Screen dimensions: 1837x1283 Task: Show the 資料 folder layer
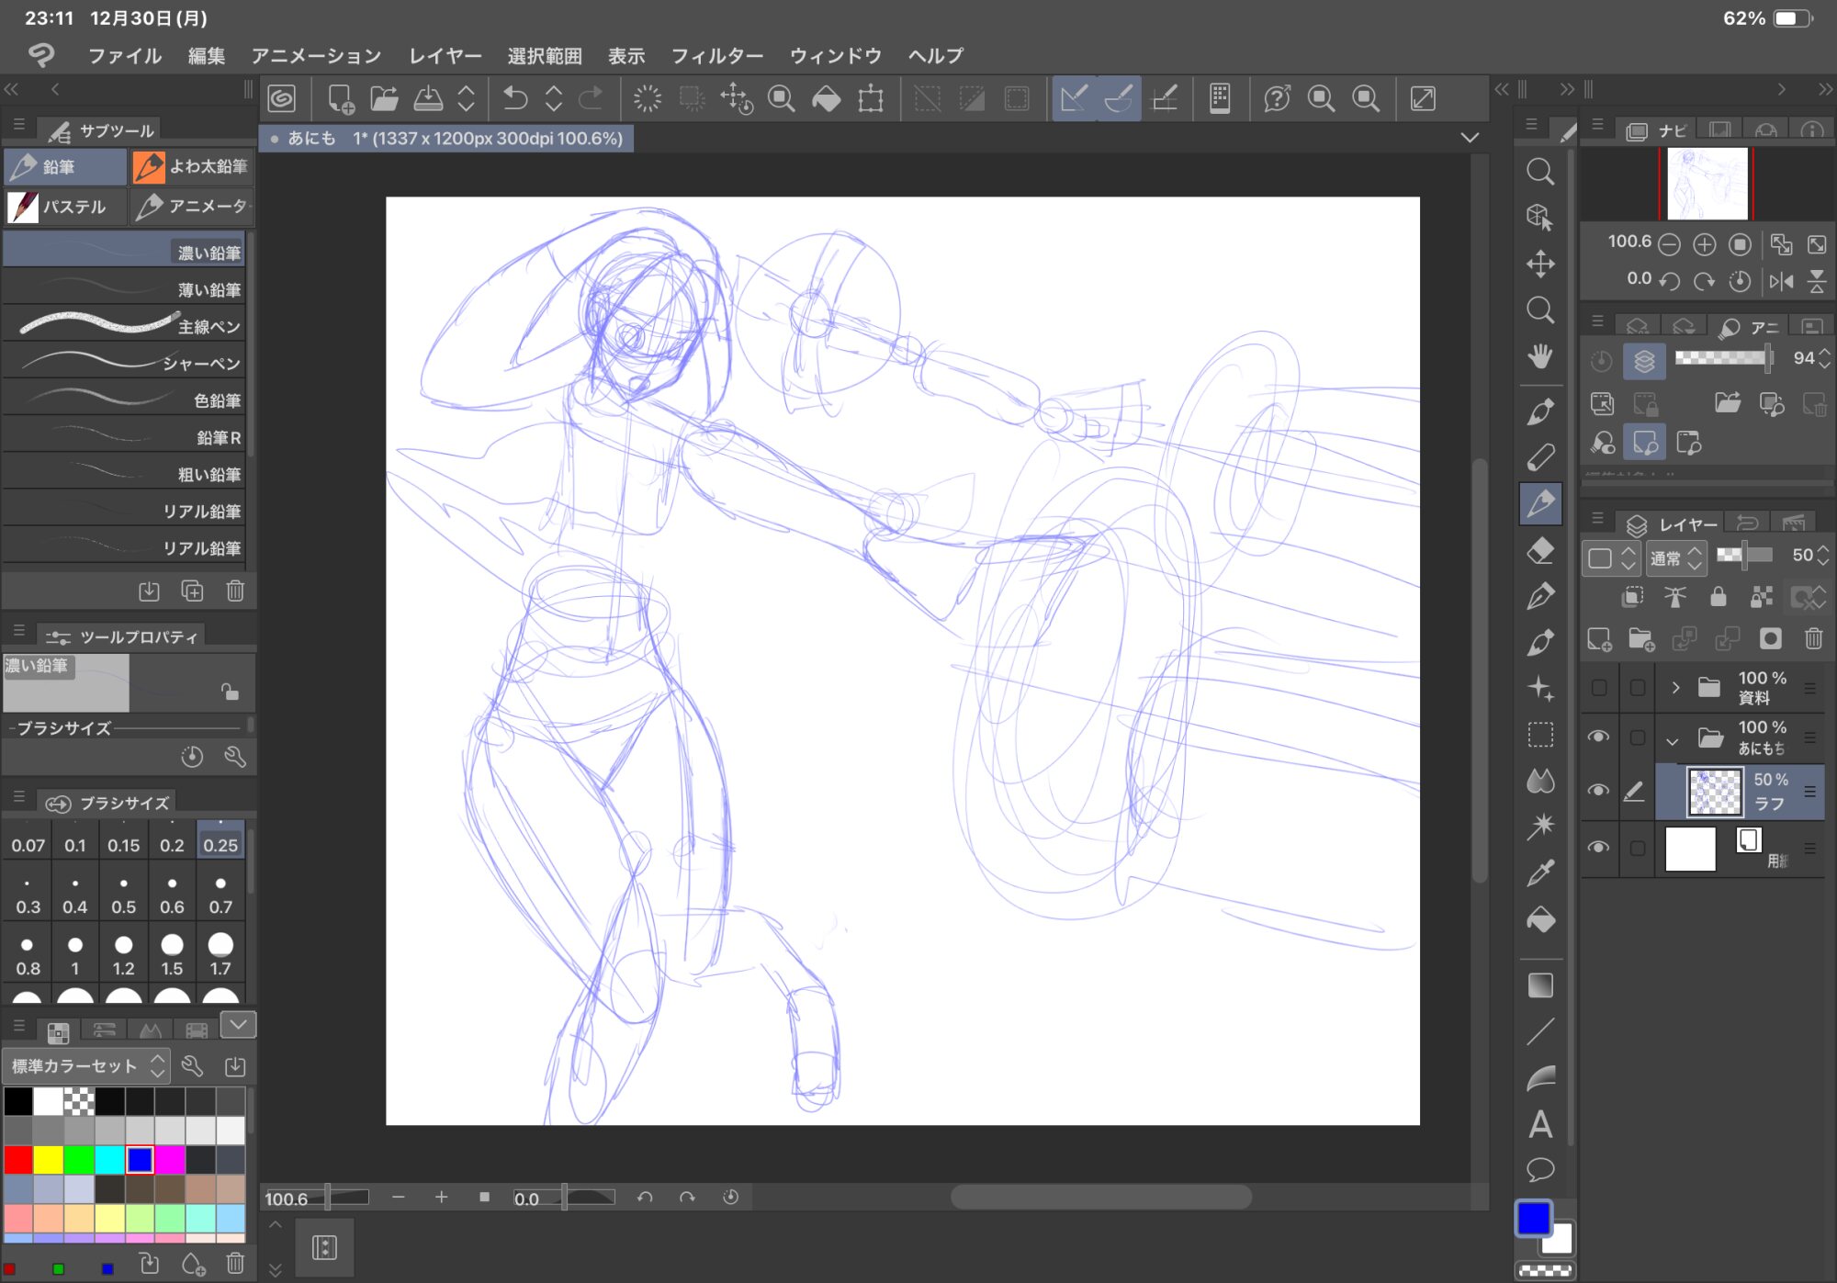tap(1598, 687)
